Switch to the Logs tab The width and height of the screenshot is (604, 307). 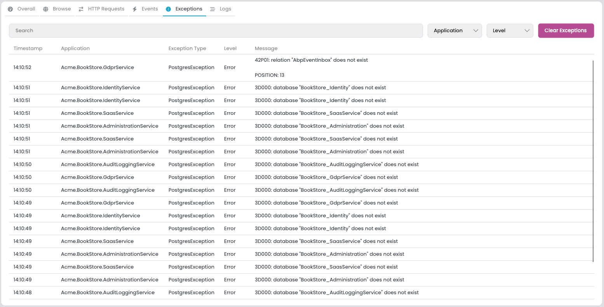pyautogui.click(x=225, y=9)
